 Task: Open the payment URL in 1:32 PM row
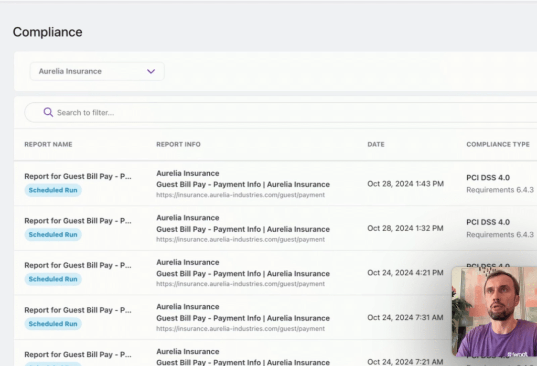pyautogui.click(x=240, y=239)
